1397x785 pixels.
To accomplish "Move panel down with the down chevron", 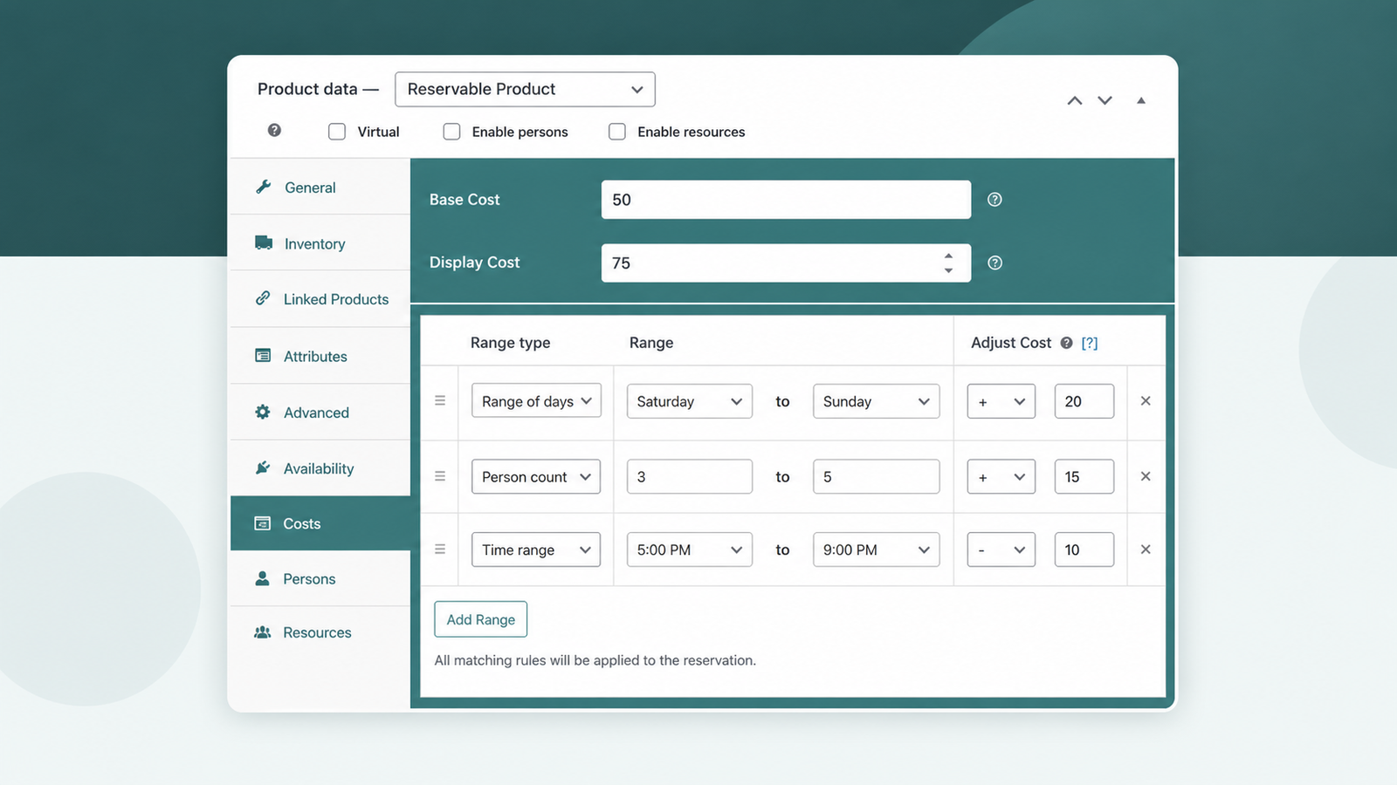I will (x=1105, y=100).
